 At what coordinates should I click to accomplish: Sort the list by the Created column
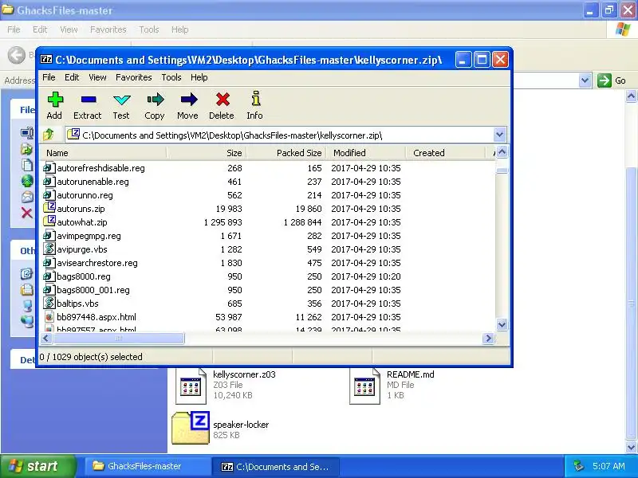point(446,153)
